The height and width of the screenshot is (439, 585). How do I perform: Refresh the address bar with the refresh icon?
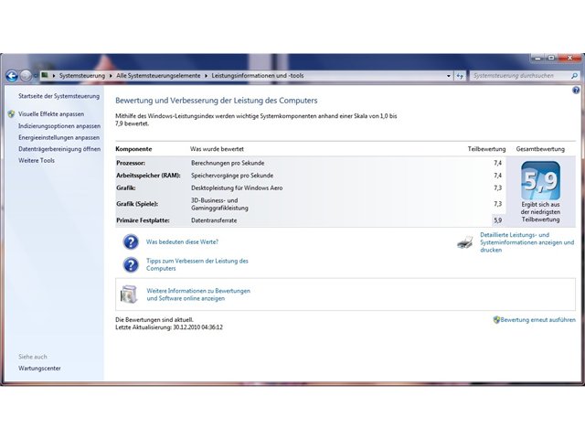click(460, 76)
